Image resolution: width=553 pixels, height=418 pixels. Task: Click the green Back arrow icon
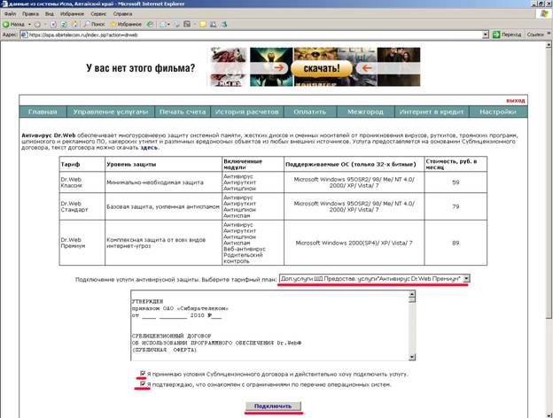pyautogui.click(x=6, y=24)
